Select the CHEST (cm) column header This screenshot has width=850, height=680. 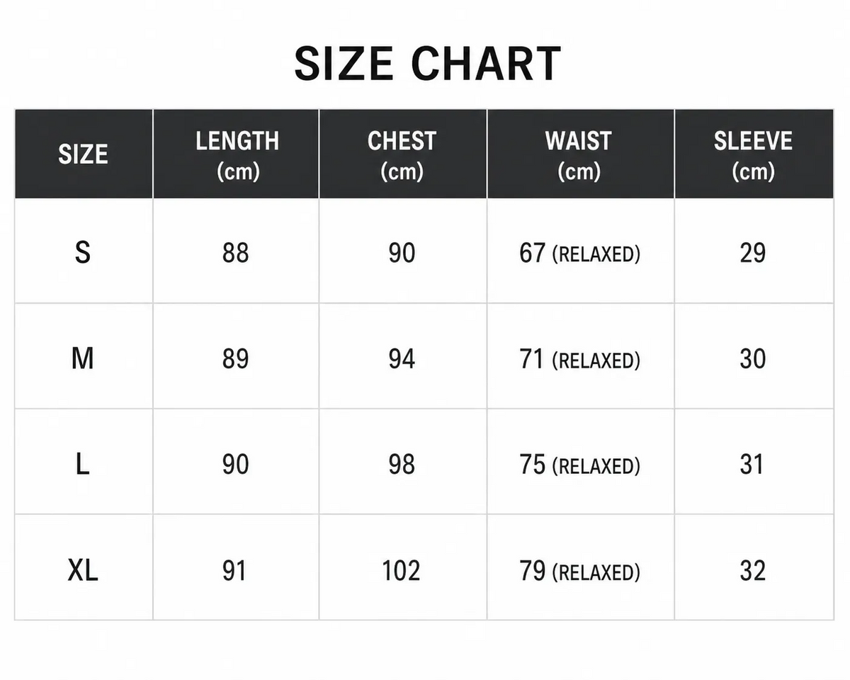(x=403, y=154)
